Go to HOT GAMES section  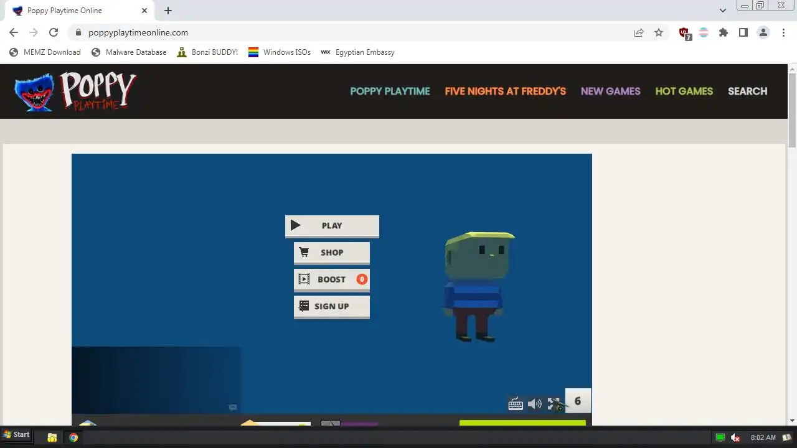(x=684, y=91)
